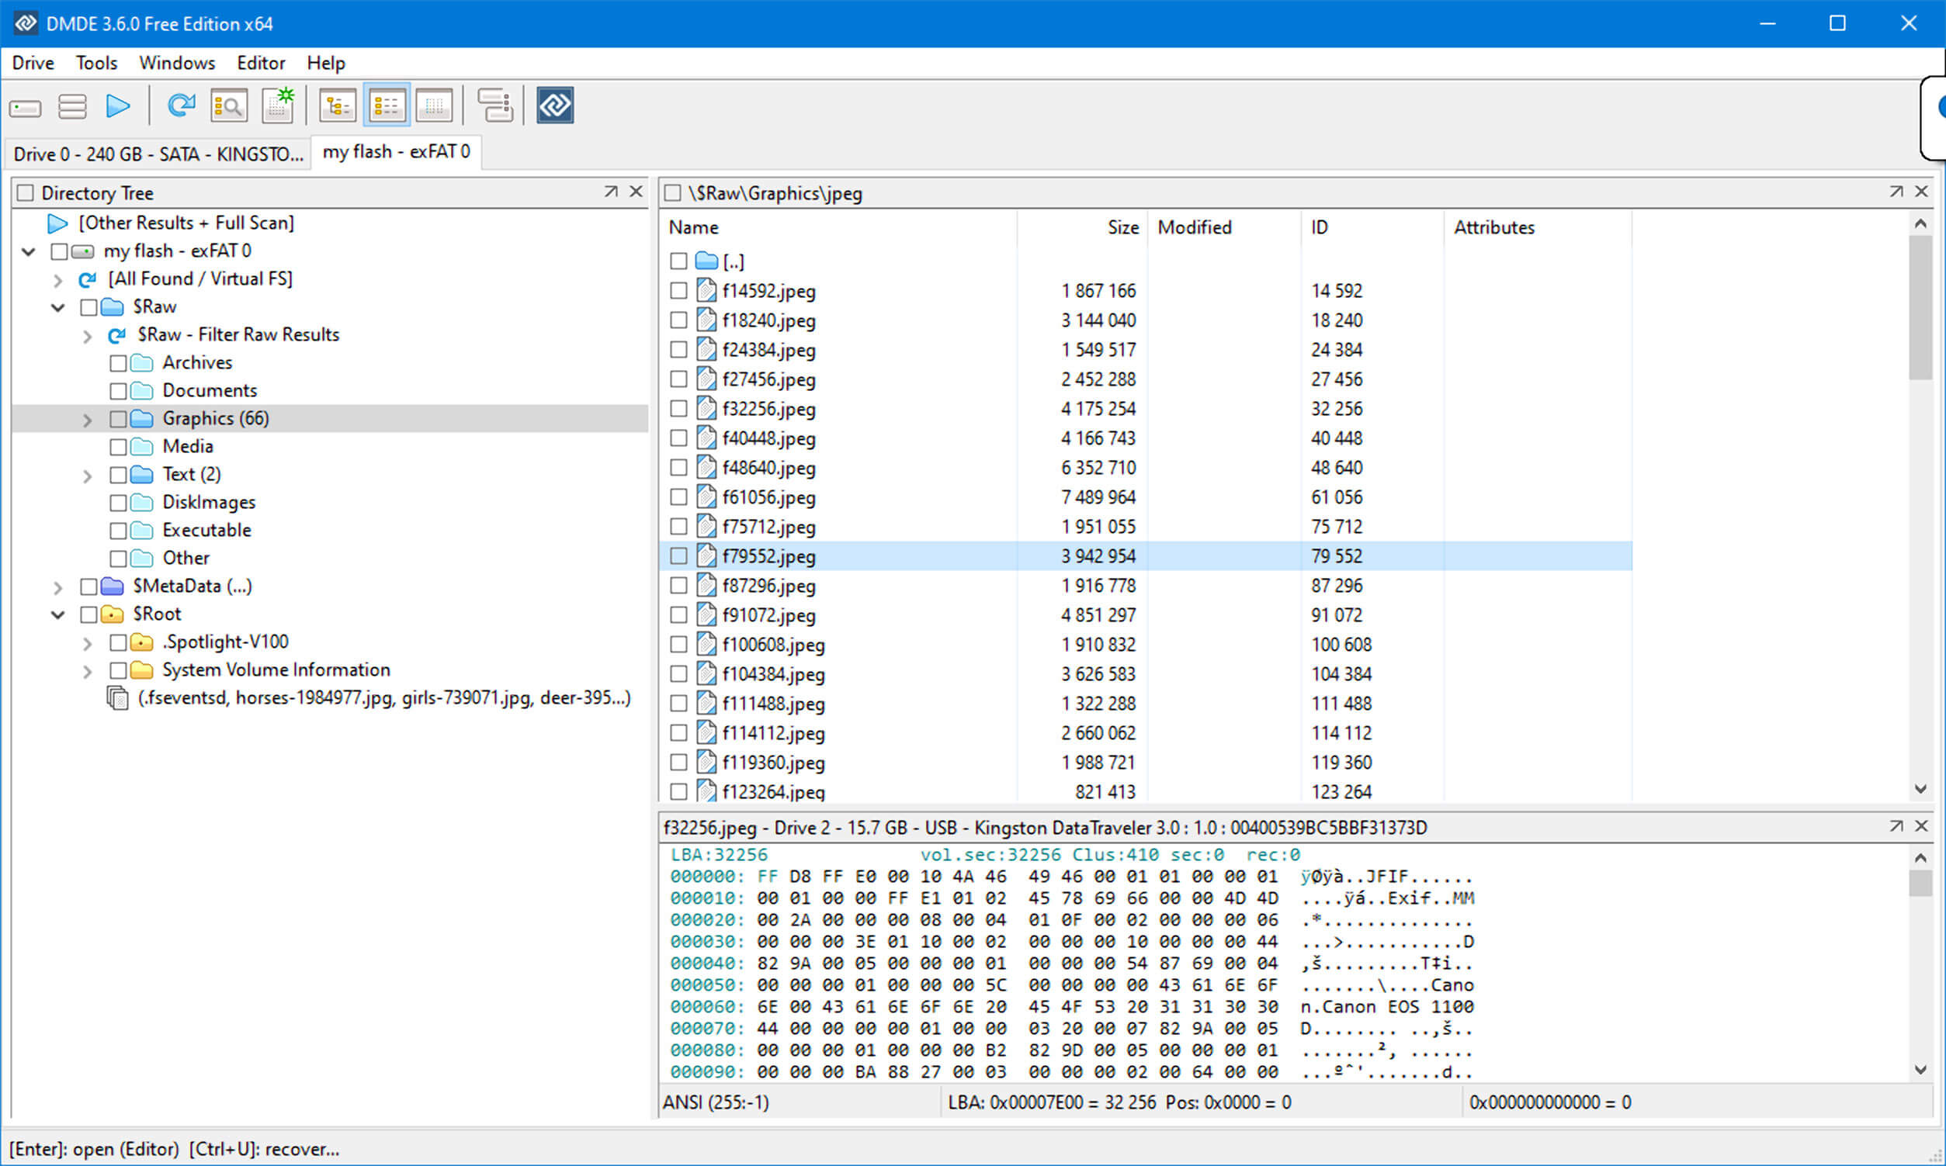Click the f14592.jpeg file icon

click(706, 291)
